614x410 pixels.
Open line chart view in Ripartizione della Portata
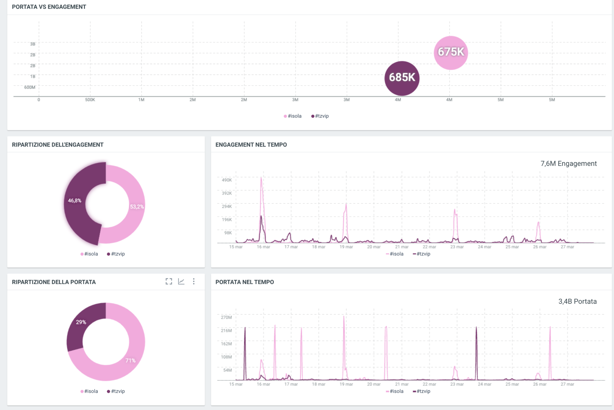click(x=181, y=281)
